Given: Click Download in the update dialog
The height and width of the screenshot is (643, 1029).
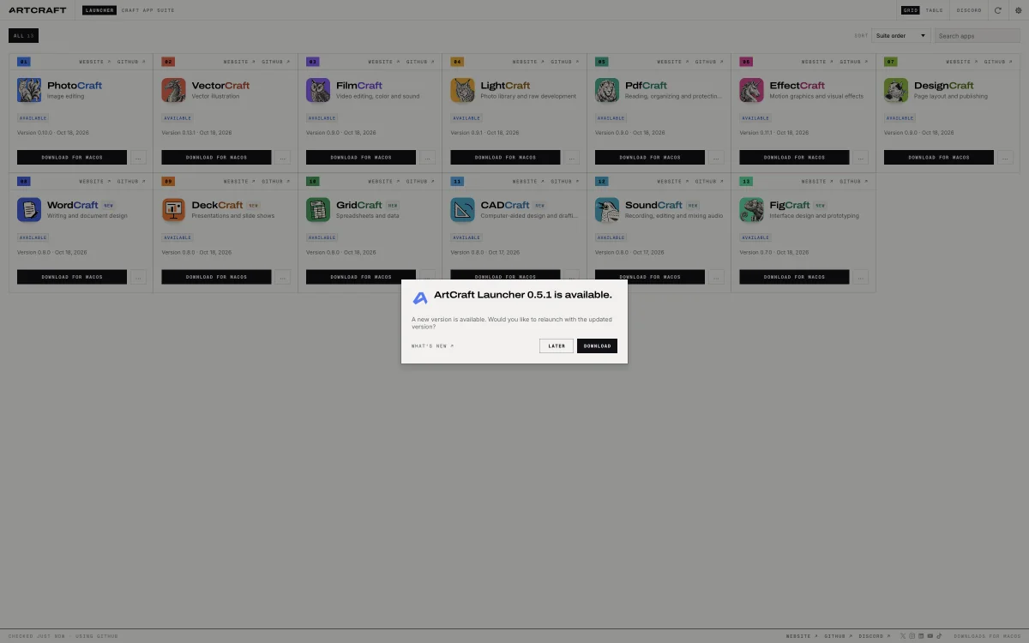Looking at the screenshot, I should [597, 346].
